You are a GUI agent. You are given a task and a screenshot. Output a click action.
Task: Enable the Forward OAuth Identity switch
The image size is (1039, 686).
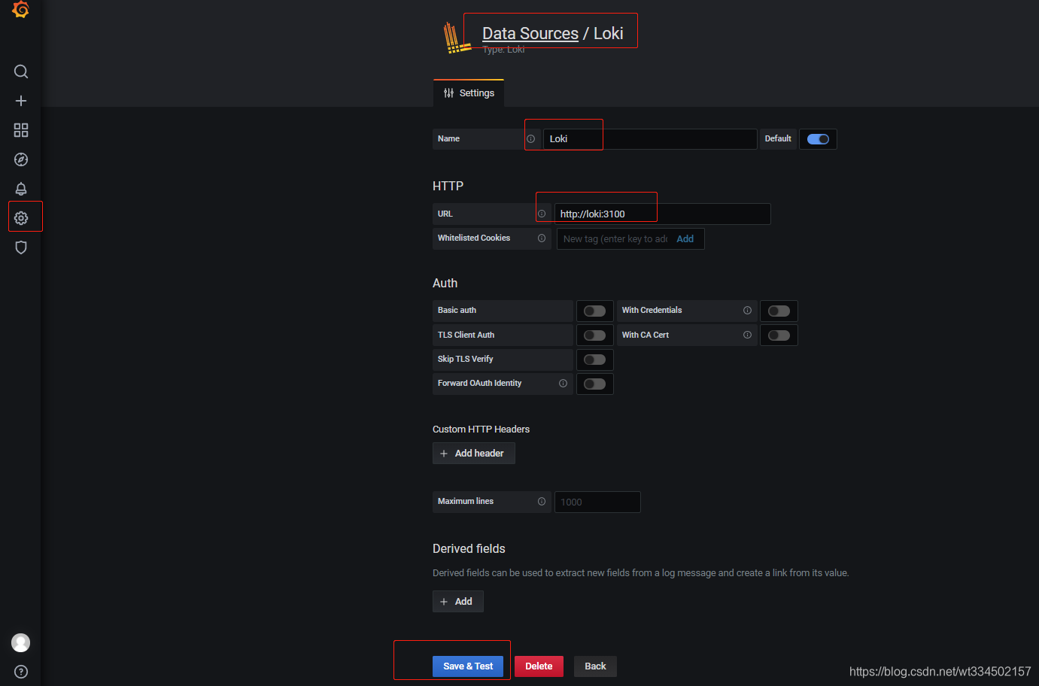point(594,384)
